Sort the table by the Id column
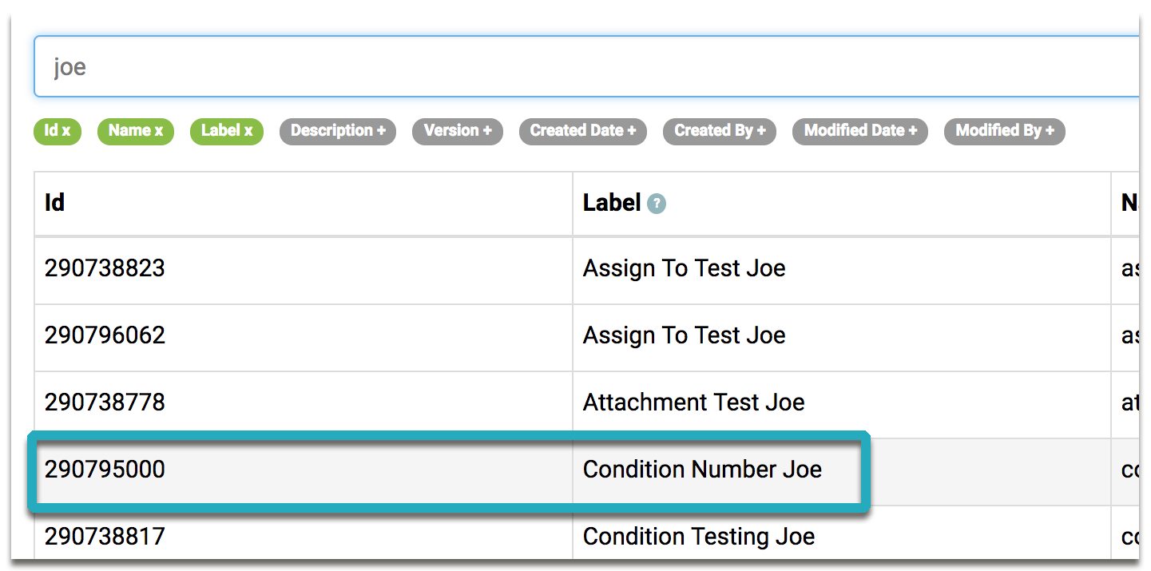This screenshot has width=1151, height=571. (54, 204)
